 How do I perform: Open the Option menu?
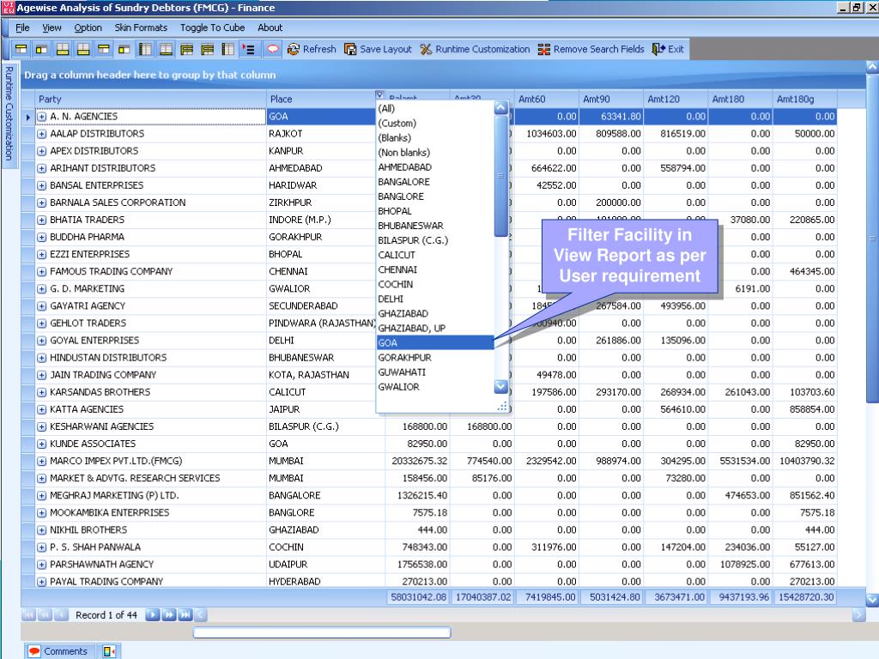pos(88,27)
